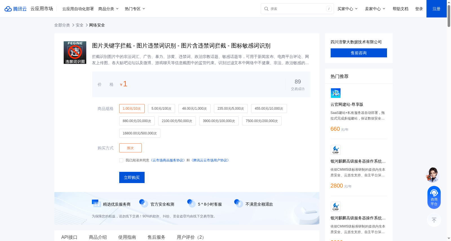
Task: Open the 卖家中心 dropdown
Action: pos(375,9)
